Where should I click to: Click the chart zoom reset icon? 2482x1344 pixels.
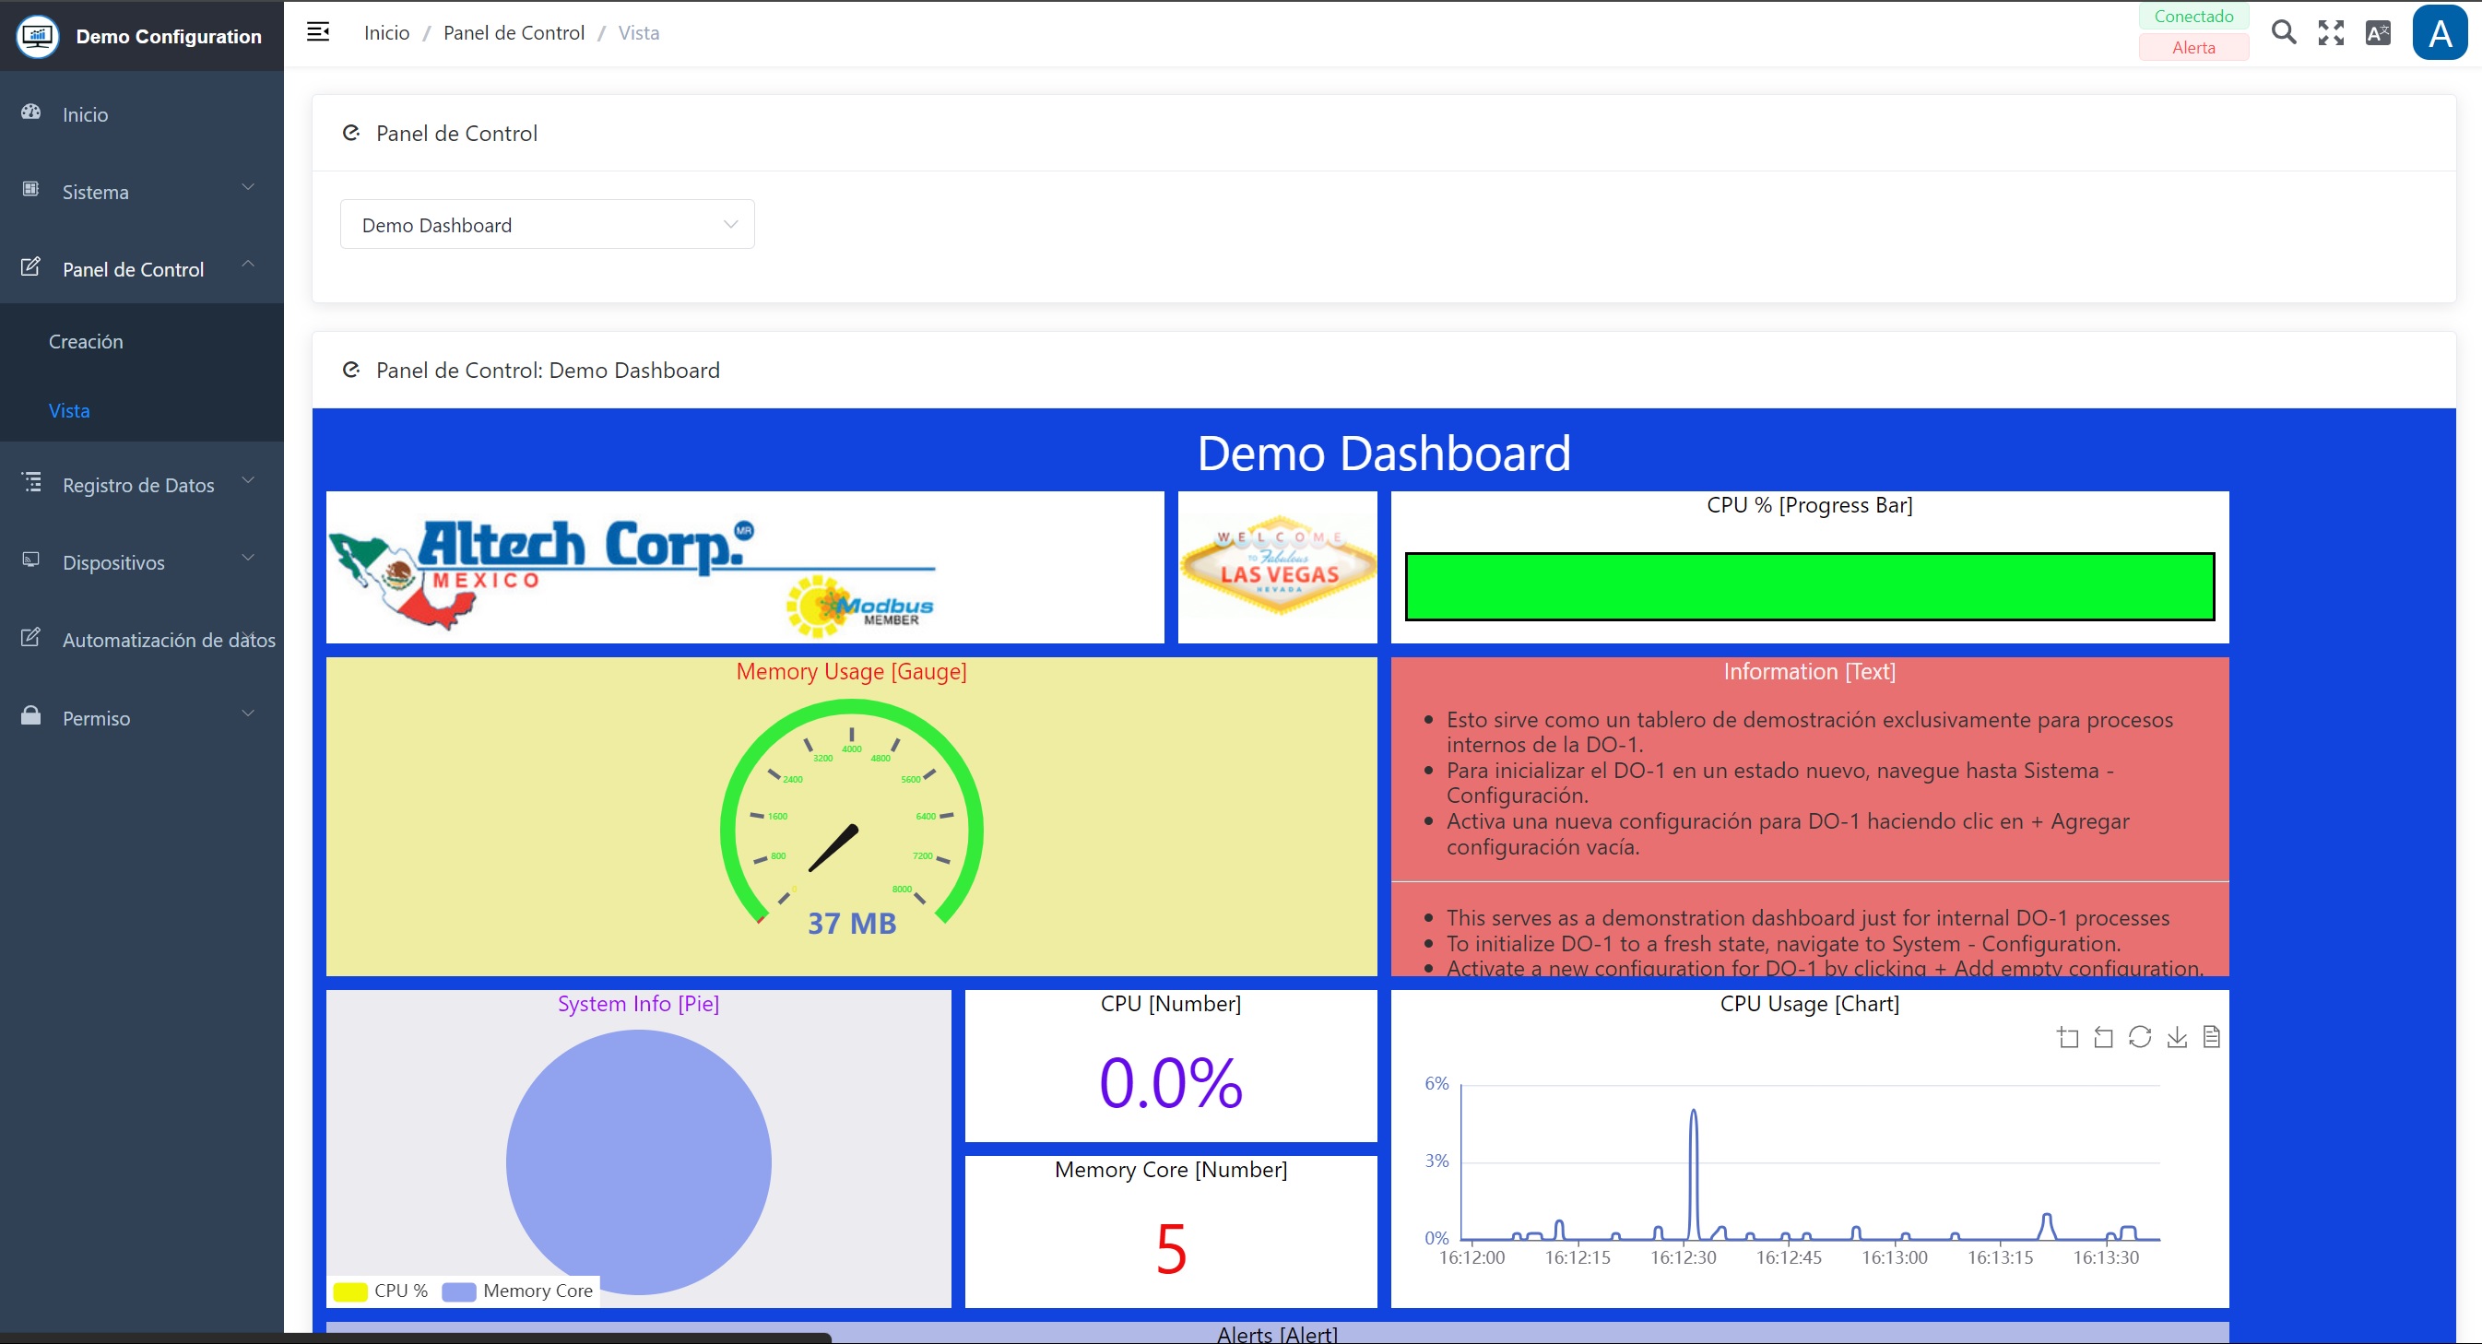coord(2103,1037)
